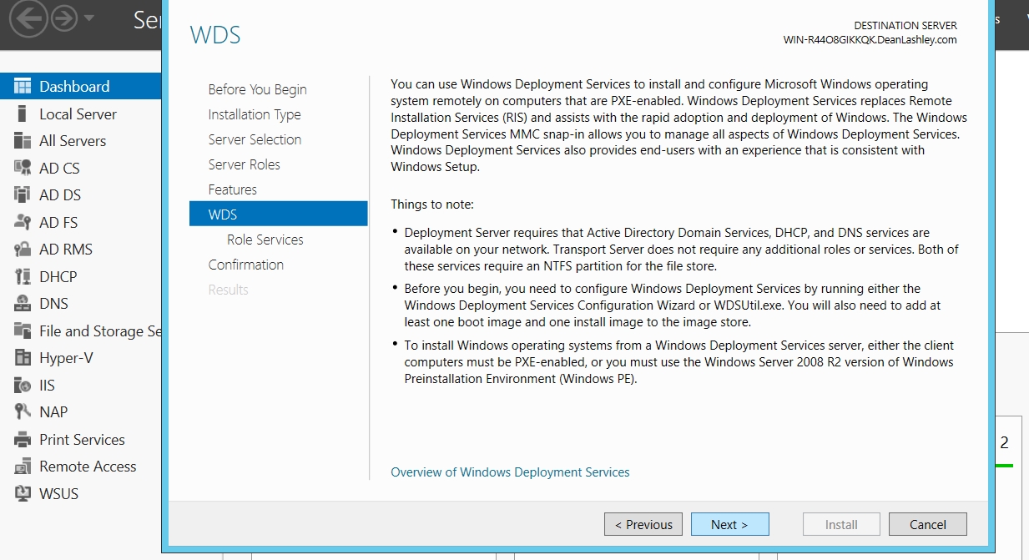The image size is (1029, 560).
Task: Click the DHCP sidebar icon
Action: click(x=23, y=276)
